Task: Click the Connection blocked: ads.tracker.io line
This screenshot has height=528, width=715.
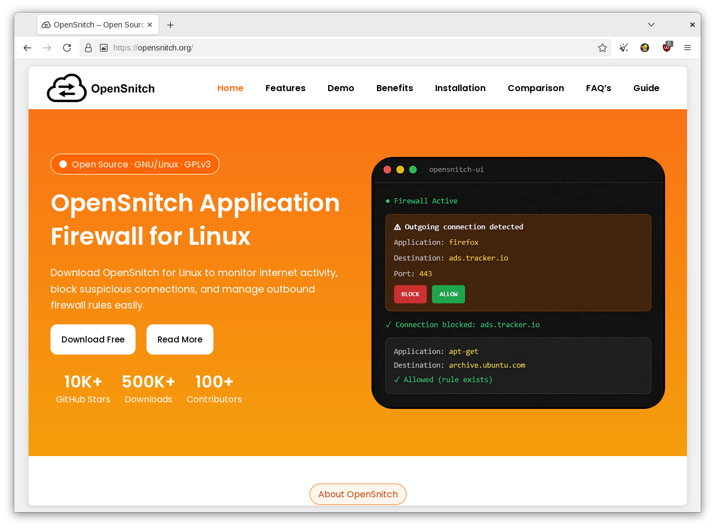Action: [x=463, y=324]
